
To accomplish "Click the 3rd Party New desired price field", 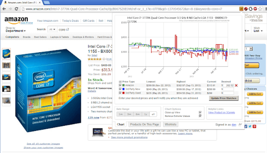I will coord(229,89).
